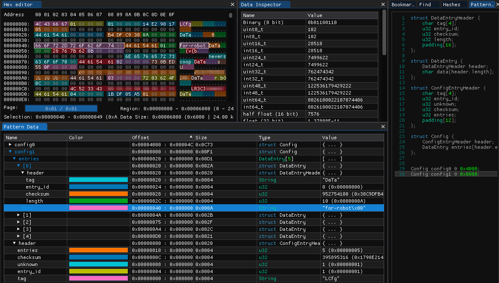Close the Pattern Data panel
This screenshot has height=283, width=499.
pos(383,127)
